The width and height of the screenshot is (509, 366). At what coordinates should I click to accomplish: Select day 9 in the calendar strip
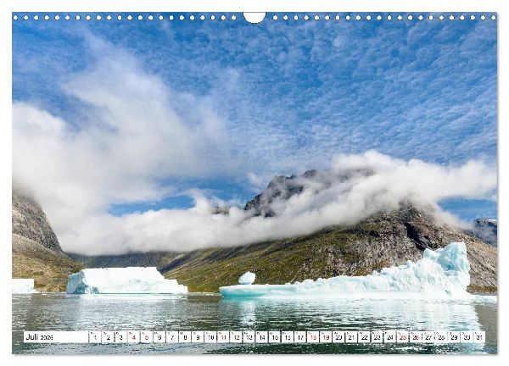pyautogui.click(x=198, y=337)
